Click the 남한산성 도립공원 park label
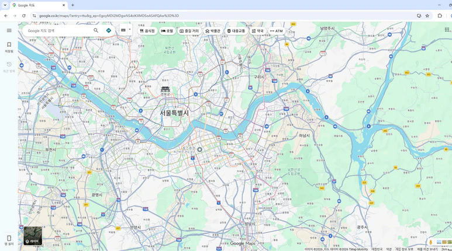 pyautogui.click(x=294, y=172)
